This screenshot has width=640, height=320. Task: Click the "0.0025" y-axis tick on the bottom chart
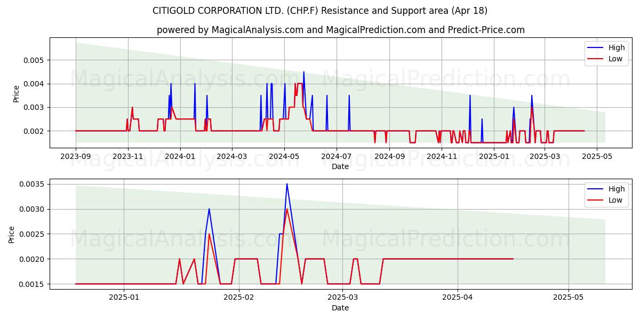[x=31, y=234]
